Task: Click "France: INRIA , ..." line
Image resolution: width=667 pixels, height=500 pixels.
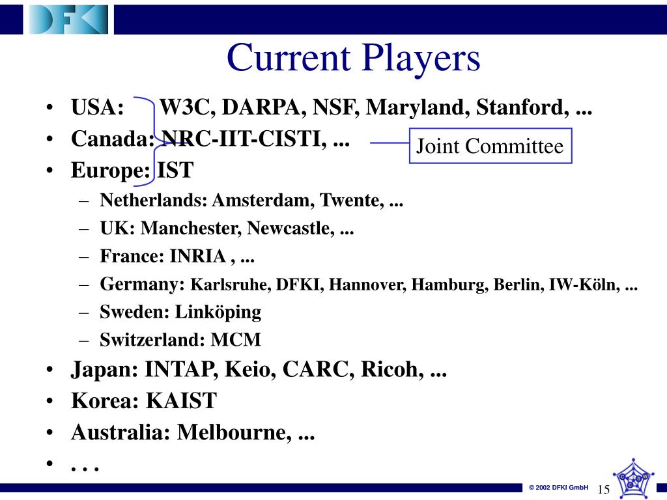Action: 177,257
